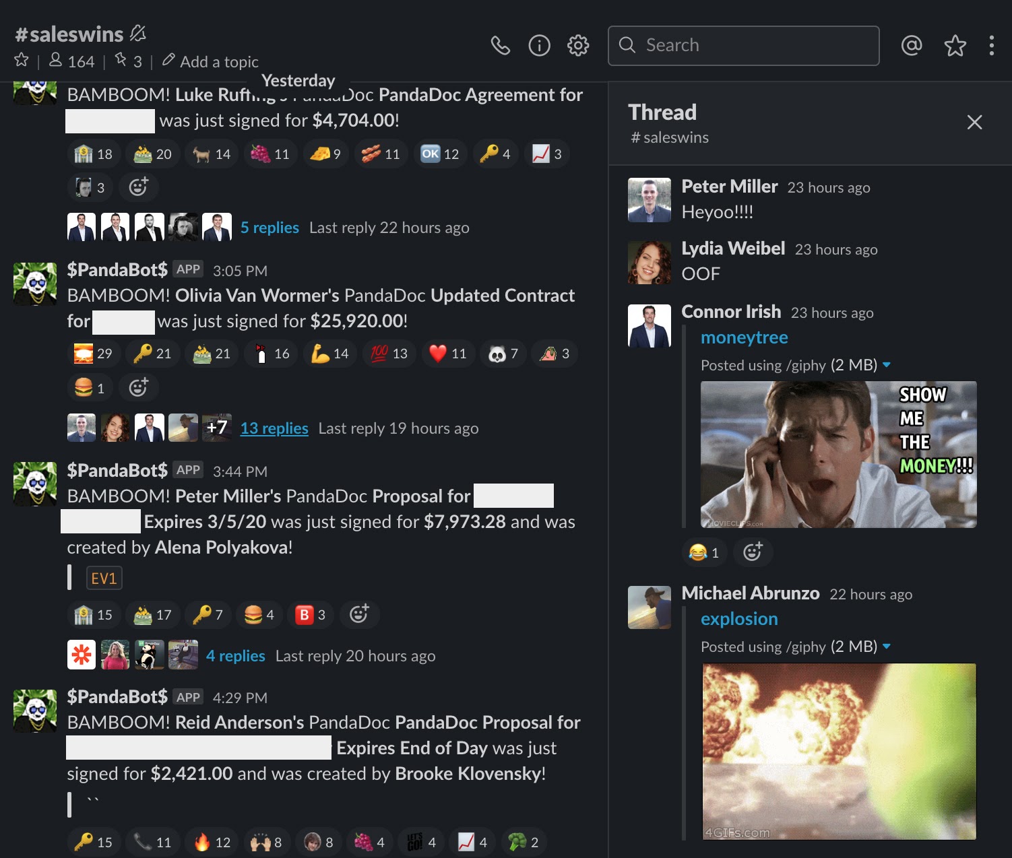
Task: Open channel settings gear icon
Action: tap(578, 46)
